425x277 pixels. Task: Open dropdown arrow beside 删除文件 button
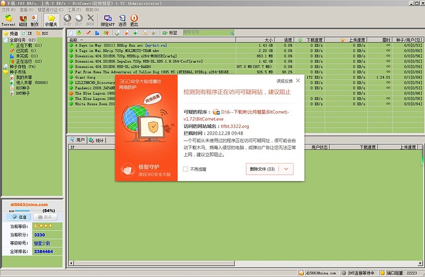pos(286,169)
